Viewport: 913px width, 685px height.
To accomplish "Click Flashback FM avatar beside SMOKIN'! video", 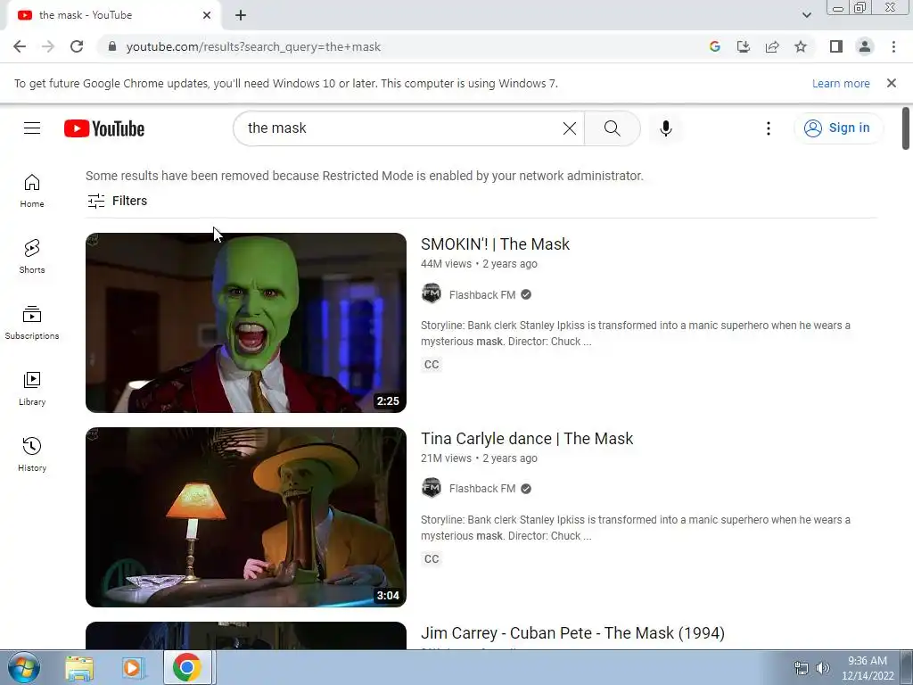I will tap(432, 293).
